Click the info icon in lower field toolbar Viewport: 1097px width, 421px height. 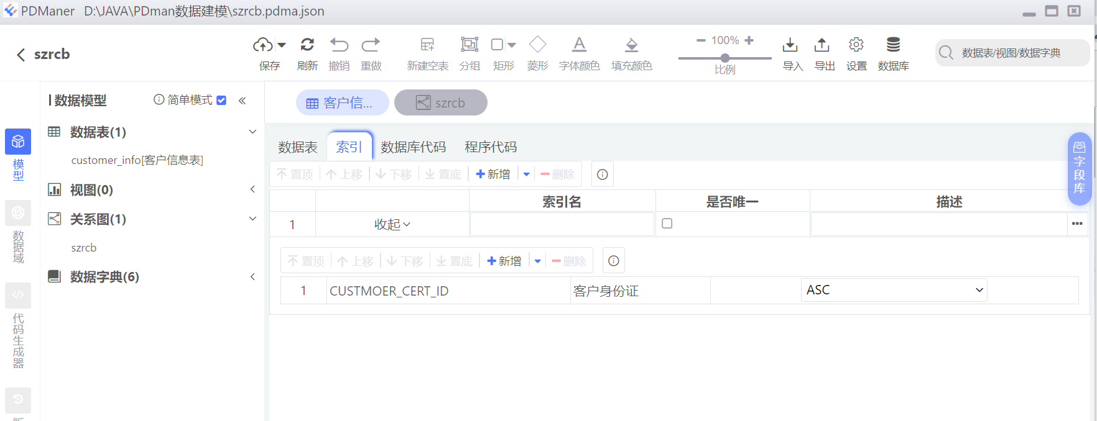[613, 261]
